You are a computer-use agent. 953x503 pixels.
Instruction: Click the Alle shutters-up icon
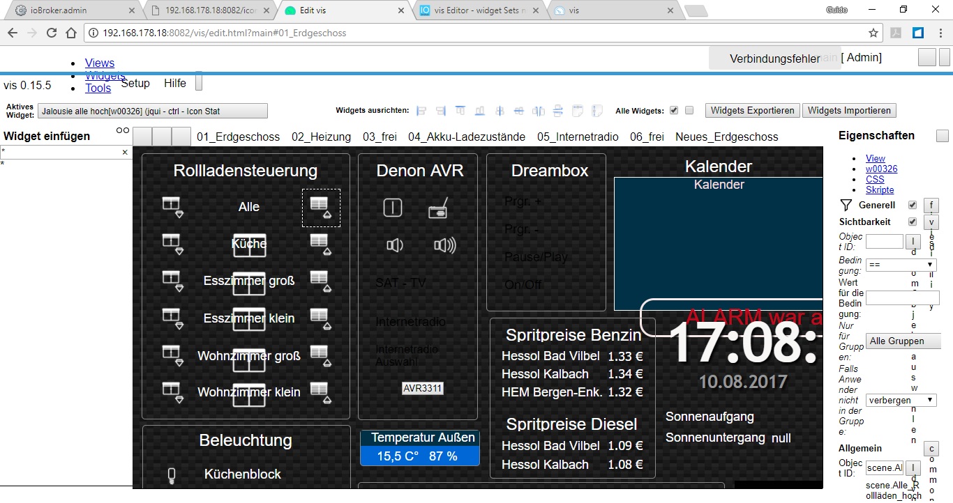(321, 207)
